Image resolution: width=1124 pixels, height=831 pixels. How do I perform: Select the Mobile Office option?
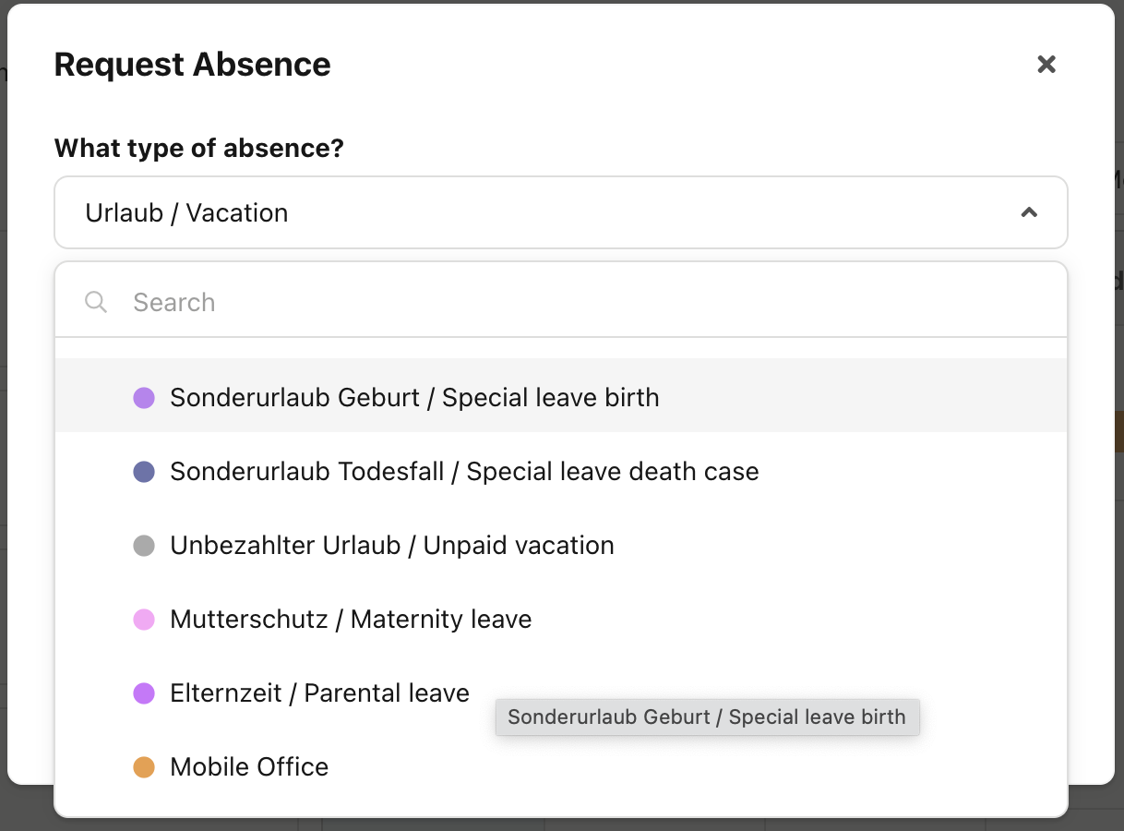click(561, 766)
